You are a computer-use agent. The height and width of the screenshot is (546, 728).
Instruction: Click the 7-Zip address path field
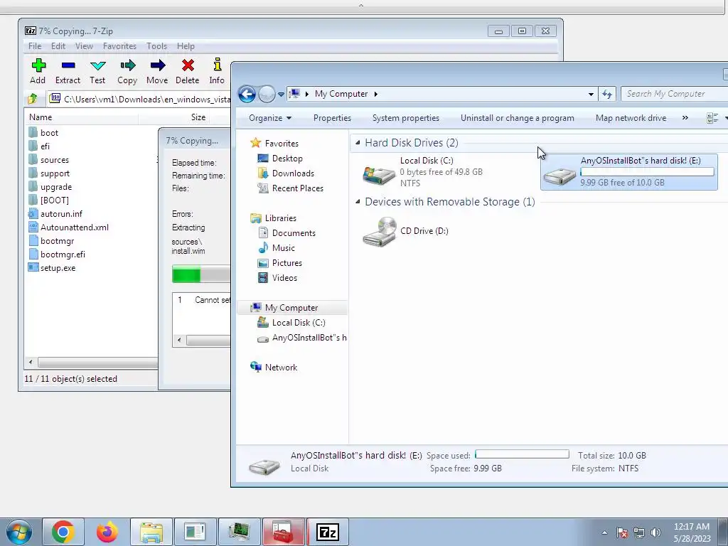tap(139, 99)
